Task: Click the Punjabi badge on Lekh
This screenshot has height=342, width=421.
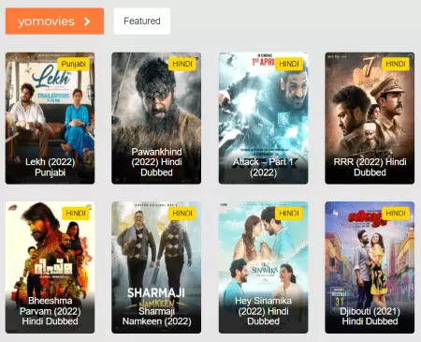Action: (x=73, y=64)
